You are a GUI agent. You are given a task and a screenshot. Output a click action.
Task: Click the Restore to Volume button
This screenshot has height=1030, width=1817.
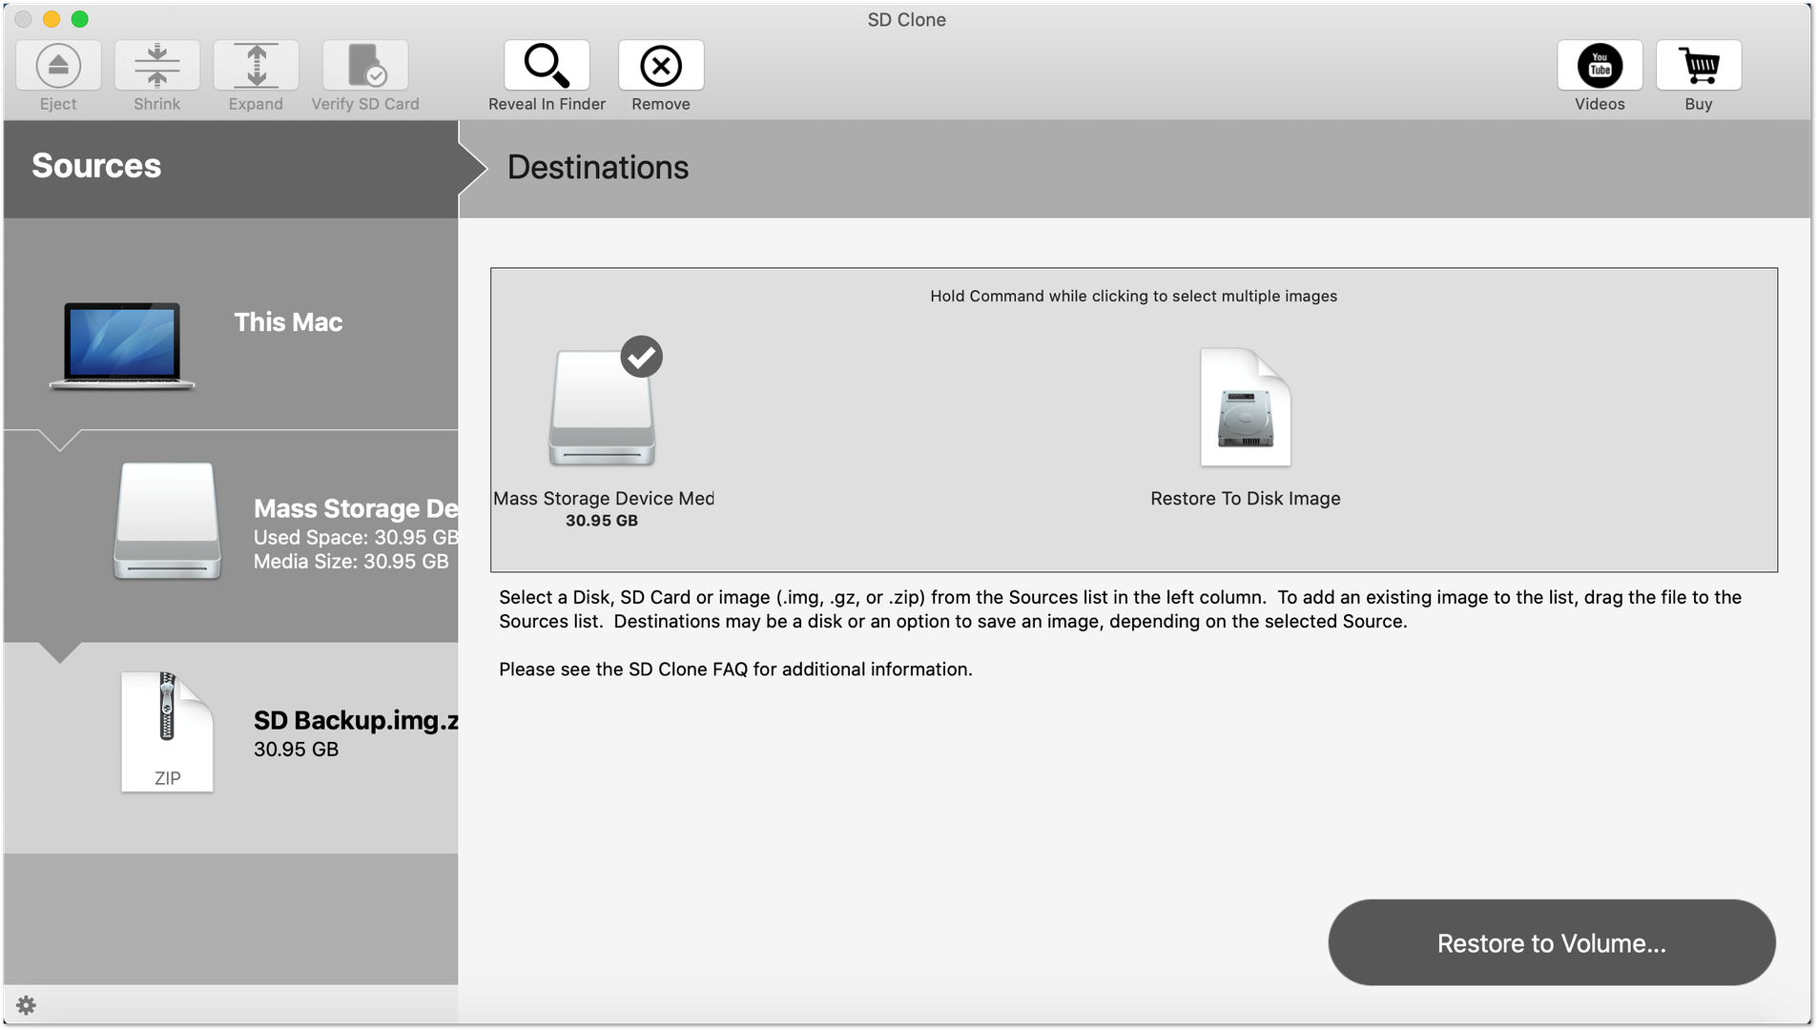coord(1552,942)
